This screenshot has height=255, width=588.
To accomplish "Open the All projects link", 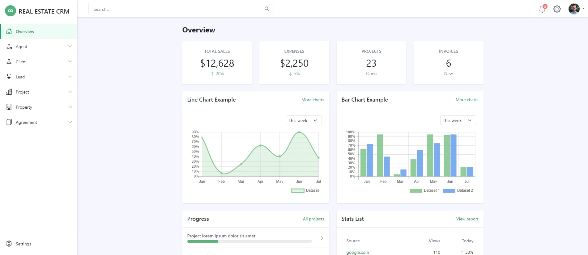I will tap(313, 219).
